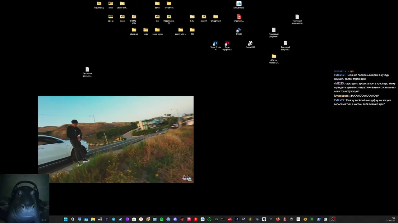Screen dimensions: 398x223
Task: Click chat username luvsteppers
Action: click(341, 96)
